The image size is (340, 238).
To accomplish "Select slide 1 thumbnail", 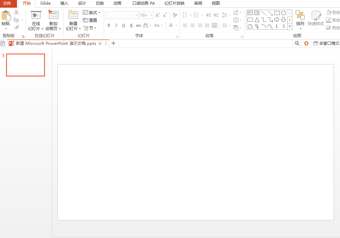I will pyautogui.click(x=26, y=65).
